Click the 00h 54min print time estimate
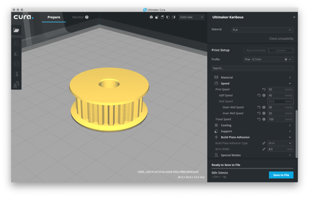309x197 pixels. (x=220, y=173)
